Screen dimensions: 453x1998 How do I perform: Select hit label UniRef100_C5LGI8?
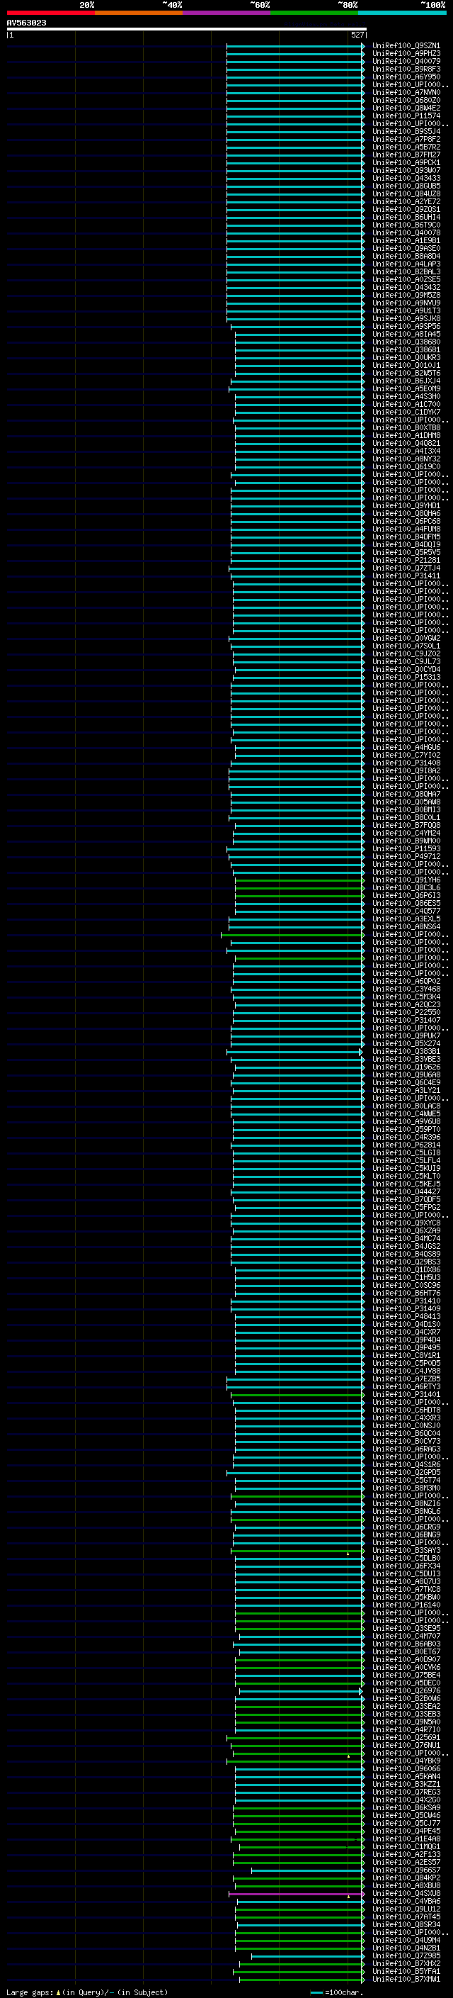click(x=406, y=1152)
